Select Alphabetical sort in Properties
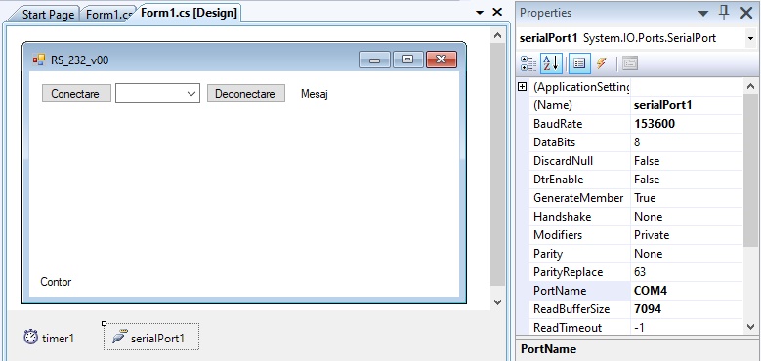The height and width of the screenshot is (361, 761). point(551,63)
